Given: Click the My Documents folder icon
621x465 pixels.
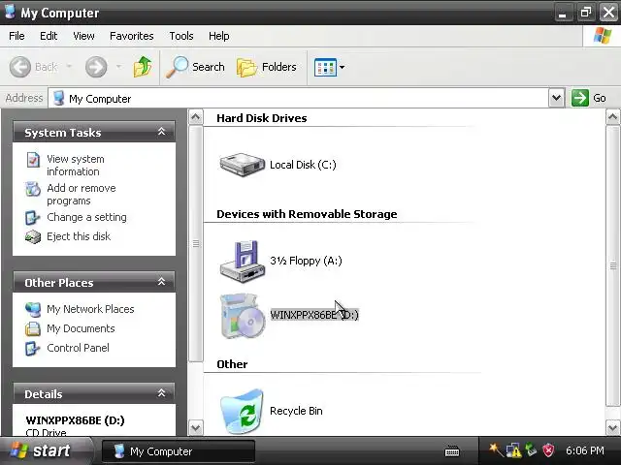Looking at the screenshot, I should click(32, 329).
